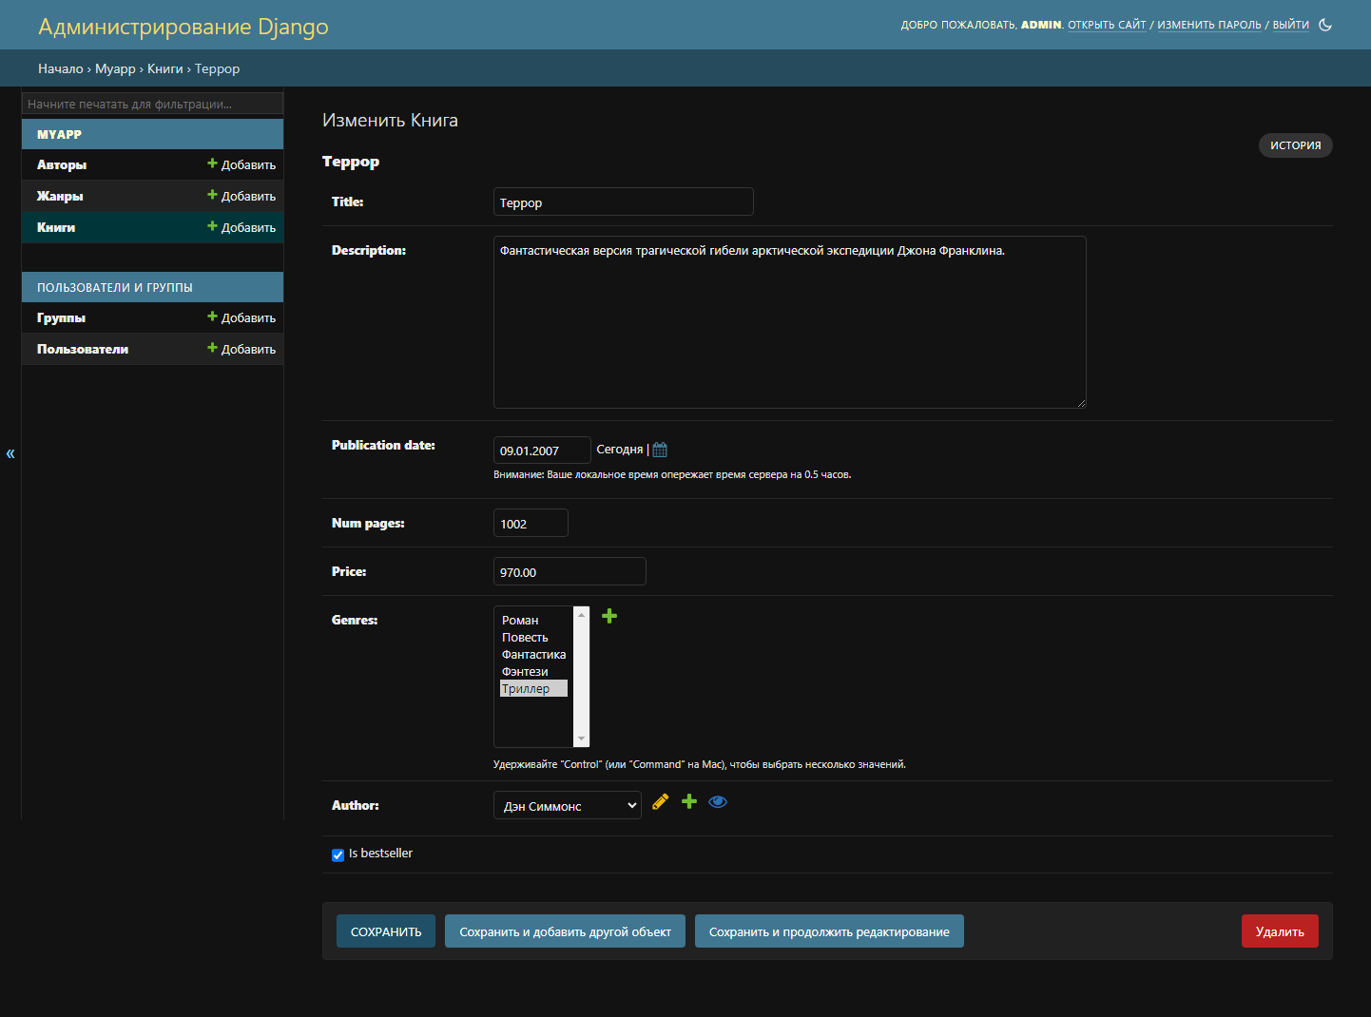The width and height of the screenshot is (1371, 1017).
Task: Select Повесть in Genres list
Action: pos(533,637)
